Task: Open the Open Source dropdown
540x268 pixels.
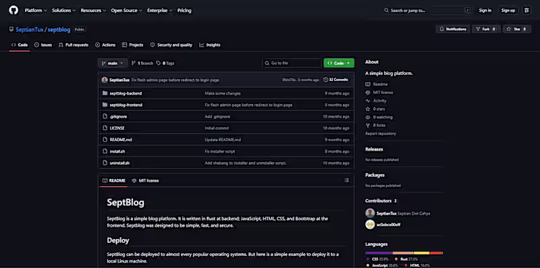Action: click(126, 11)
